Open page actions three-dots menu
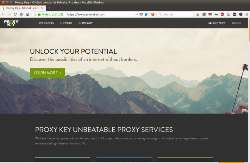 pos(136,14)
